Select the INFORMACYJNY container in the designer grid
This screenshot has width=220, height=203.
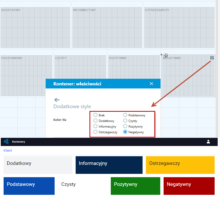107,28
